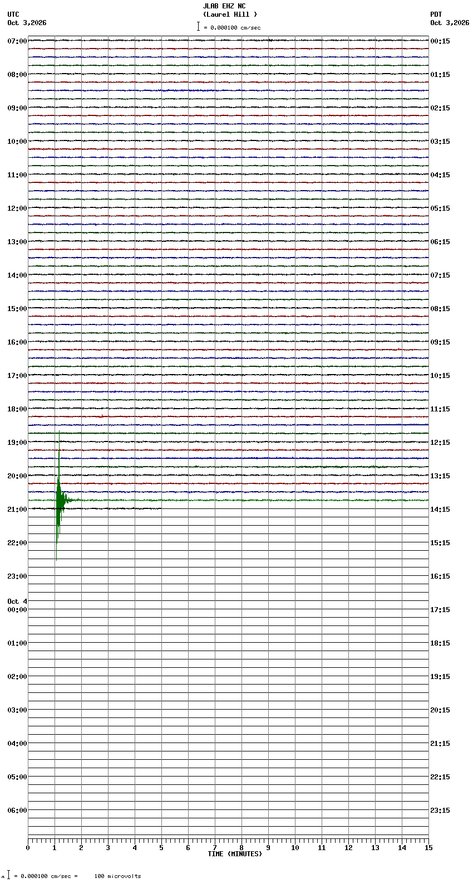Click the PDT time label '04:15'

pyautogui.click(x=440, y=175)
